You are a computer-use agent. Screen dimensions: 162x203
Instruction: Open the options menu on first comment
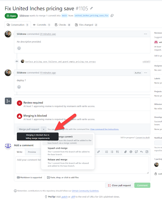pos(146,34)
